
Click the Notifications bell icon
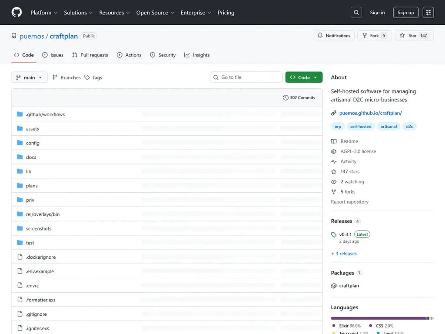(321, 35)
